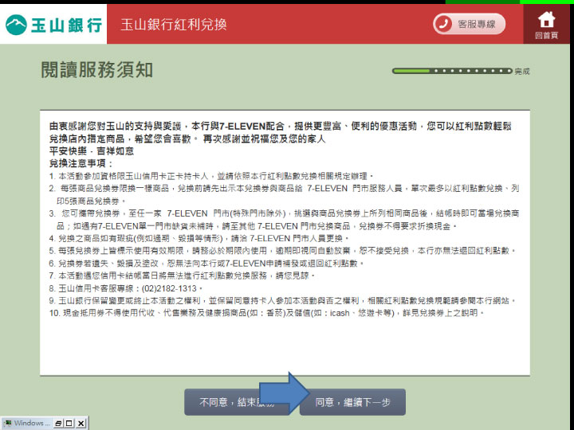The width and height of the screenshot is (574, 430).
Task: Open the 客服專線 customer service button
Action: (x=469, y=24)
